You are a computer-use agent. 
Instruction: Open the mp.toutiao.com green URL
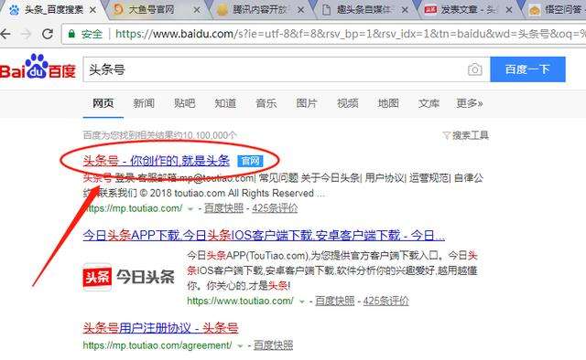(133, 208)
